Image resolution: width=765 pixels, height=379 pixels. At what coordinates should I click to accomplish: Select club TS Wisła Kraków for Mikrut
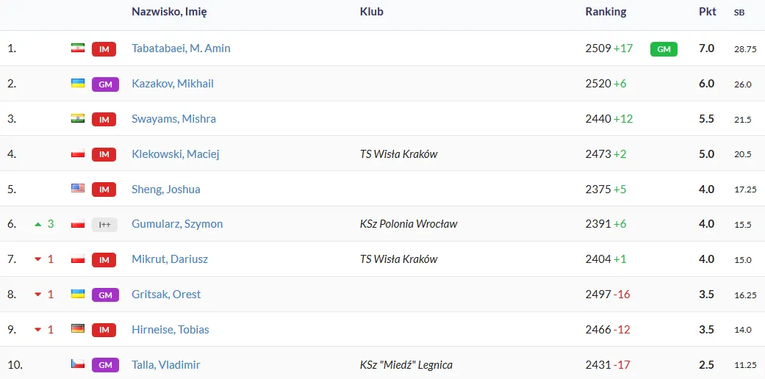pos(398,259)
